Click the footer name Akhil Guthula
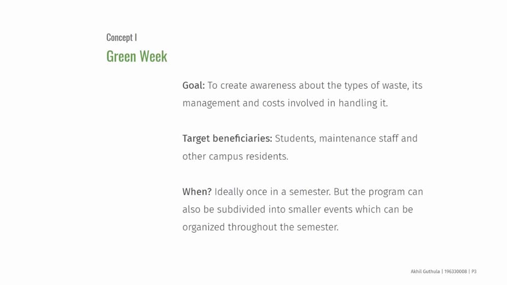This screenshot has height=285, width=507. (425, 271)
